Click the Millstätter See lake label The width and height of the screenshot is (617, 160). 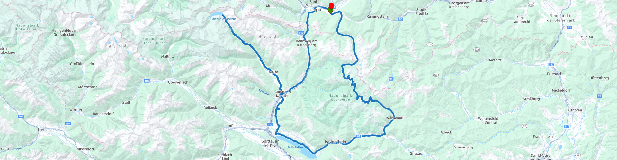[299, 147]
